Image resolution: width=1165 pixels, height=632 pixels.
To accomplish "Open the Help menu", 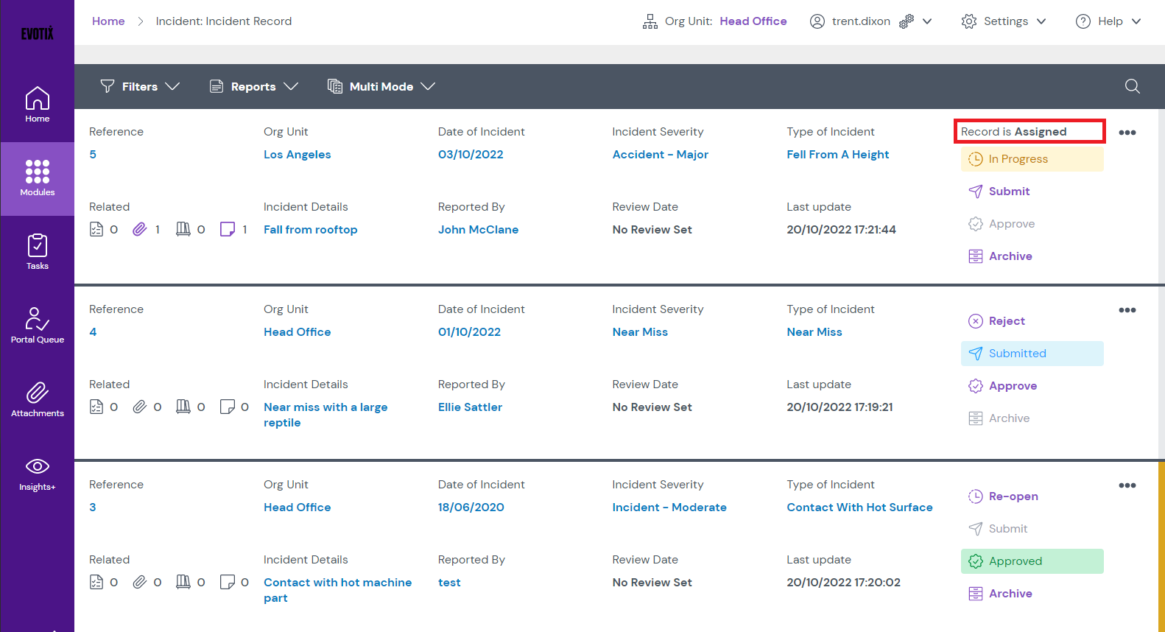I will [x=1108, y=21].
